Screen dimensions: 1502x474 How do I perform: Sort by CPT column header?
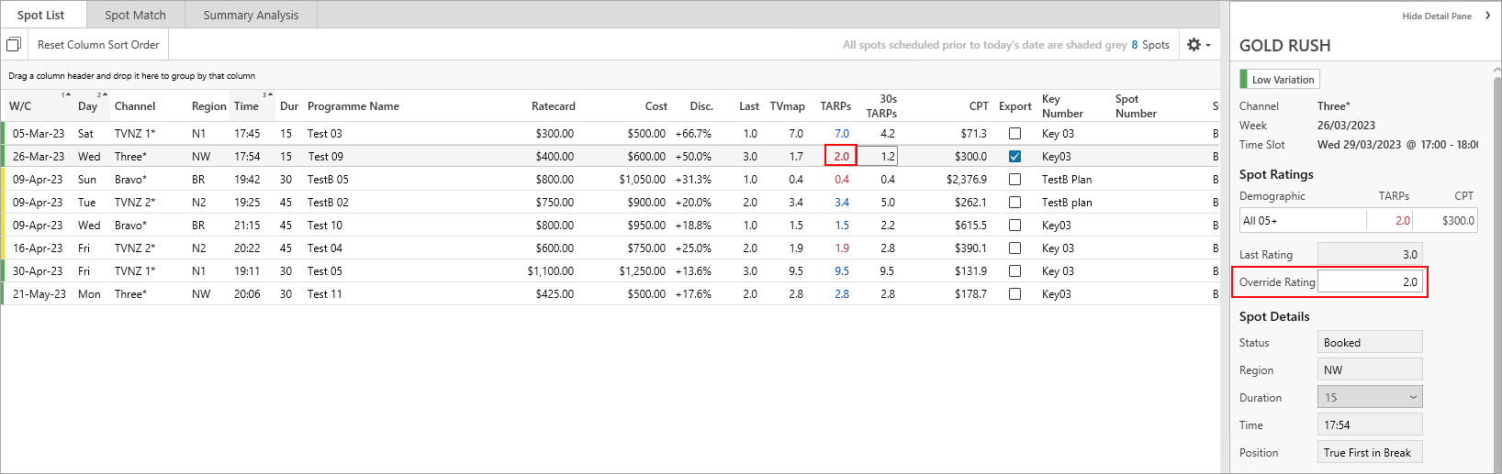click(x=979, y=106)
